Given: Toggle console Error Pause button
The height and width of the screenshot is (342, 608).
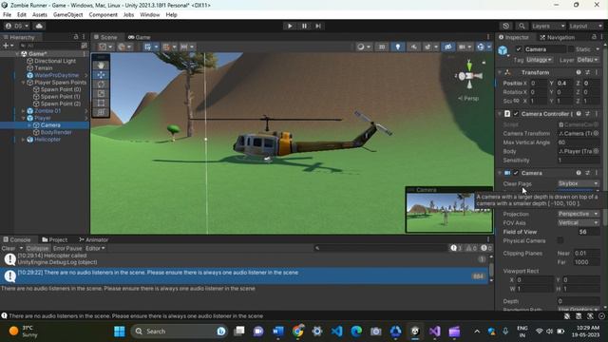Looking at the screenshot, I should pyautogui.click(x=67, y=248).
